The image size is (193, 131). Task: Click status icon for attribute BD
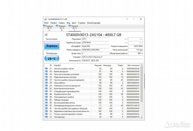click(x=46, y=103)
